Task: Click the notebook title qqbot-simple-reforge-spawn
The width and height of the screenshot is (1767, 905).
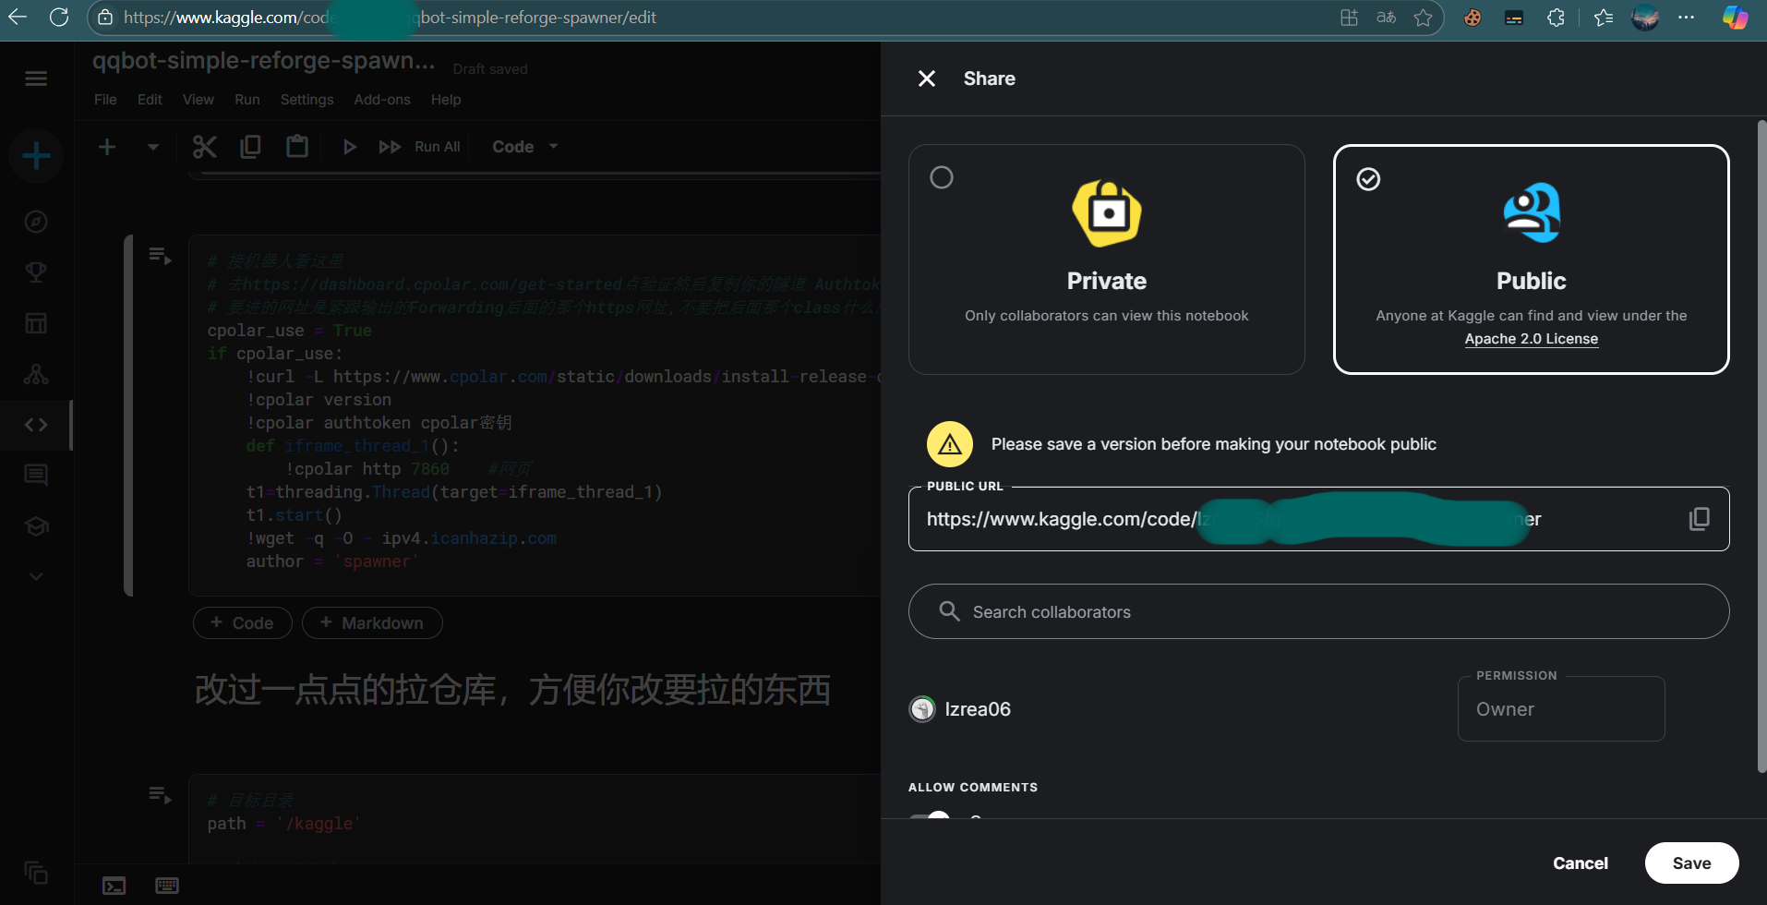Action: 263,61
